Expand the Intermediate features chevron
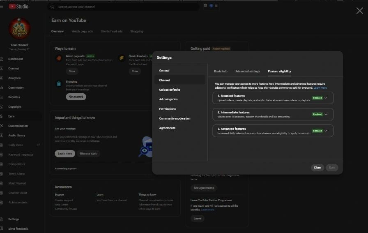Screen dimensions: 368x233 click(x=326, y=114)
